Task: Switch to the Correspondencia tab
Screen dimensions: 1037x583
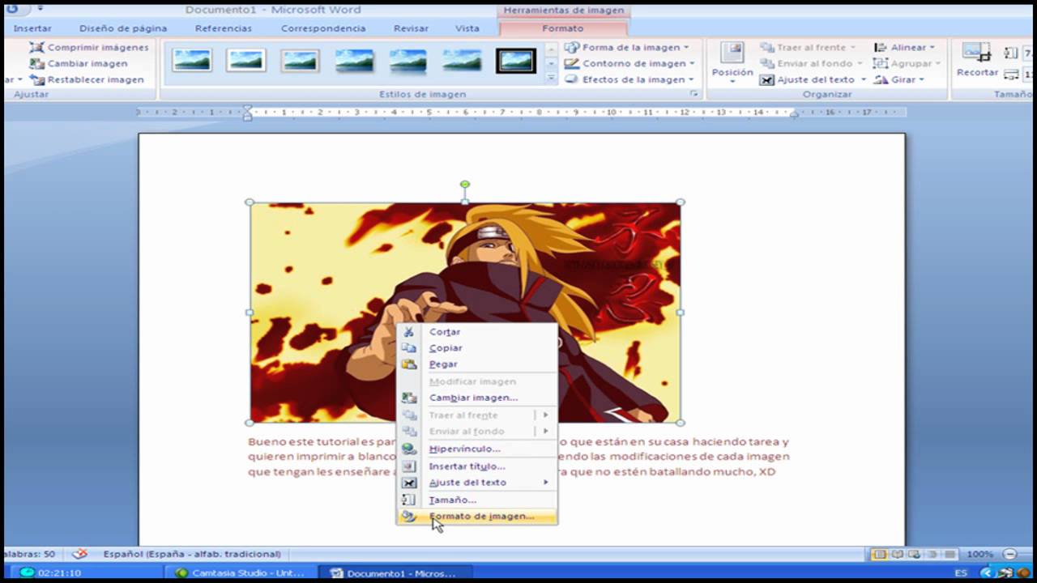Action: pos(323,28)
